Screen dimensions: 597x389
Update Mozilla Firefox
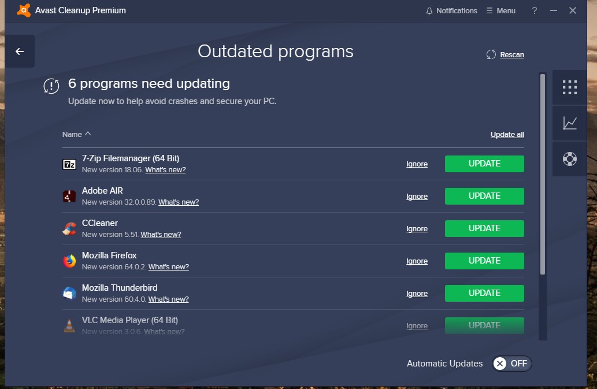484,261
